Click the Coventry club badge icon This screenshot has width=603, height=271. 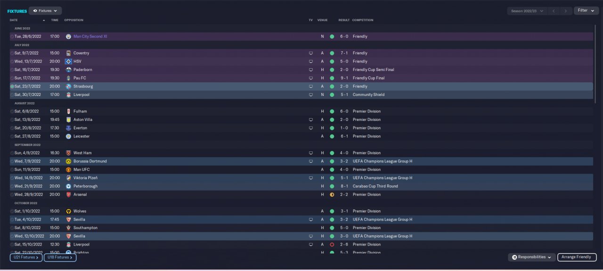68,53
